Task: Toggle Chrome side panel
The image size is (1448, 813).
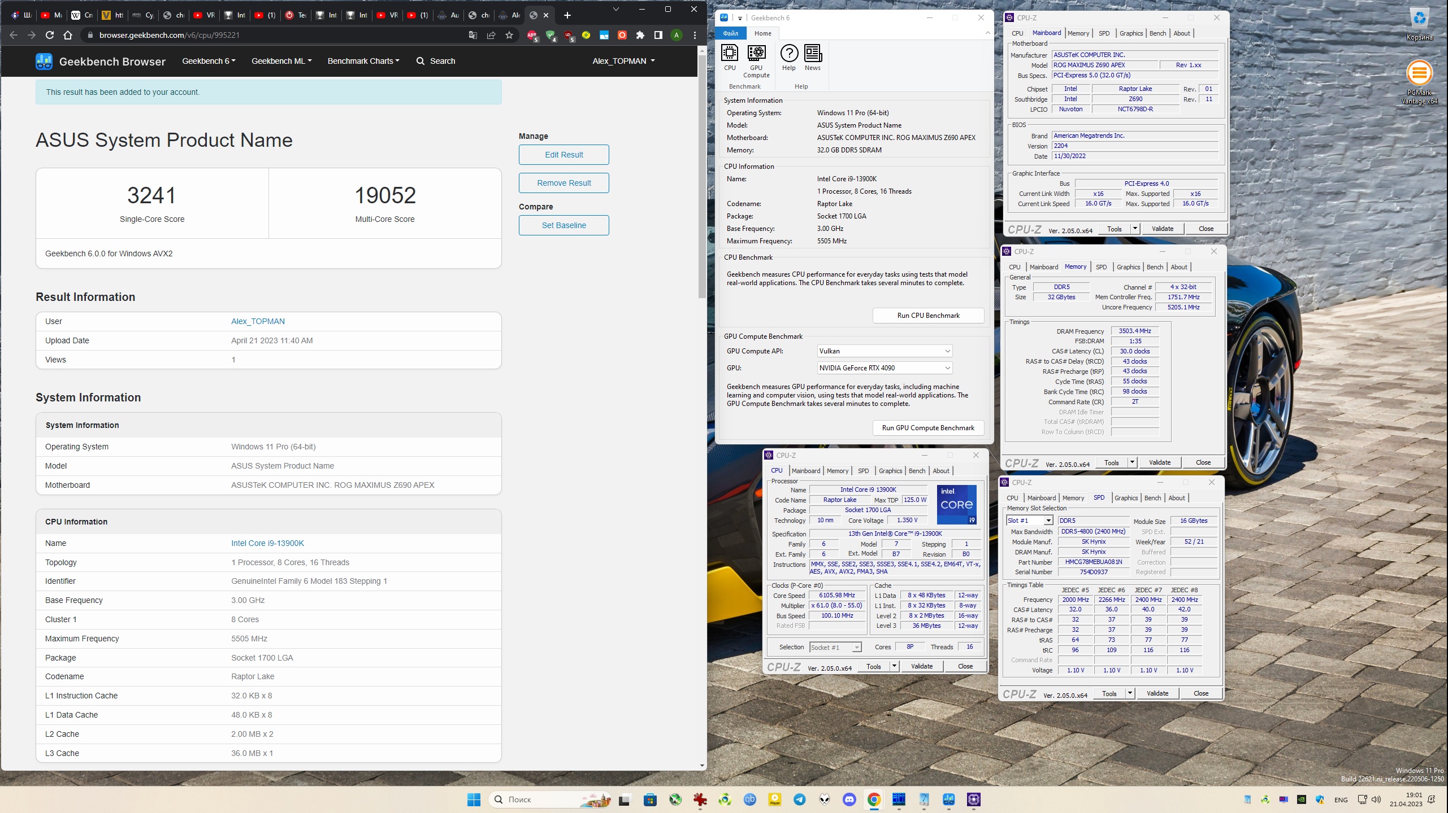Action: click(658, 35)
